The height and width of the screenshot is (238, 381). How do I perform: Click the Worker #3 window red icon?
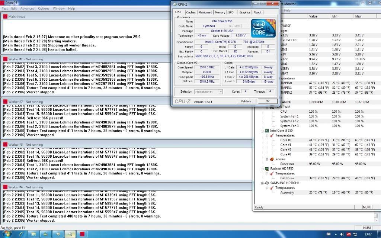pos(5,144)
